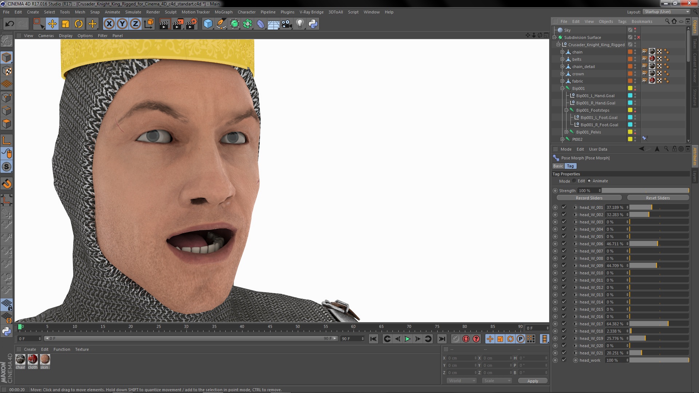The image size is (699, 393).
Task: Add a Light bulb object
Action: click(x=300, y=24)
